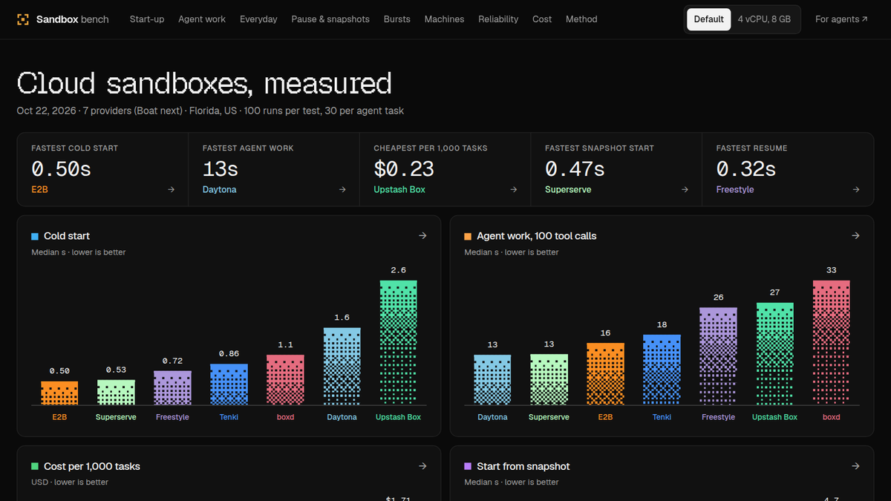Open the Fastest Agent Work card arrow

pos(342,190)
